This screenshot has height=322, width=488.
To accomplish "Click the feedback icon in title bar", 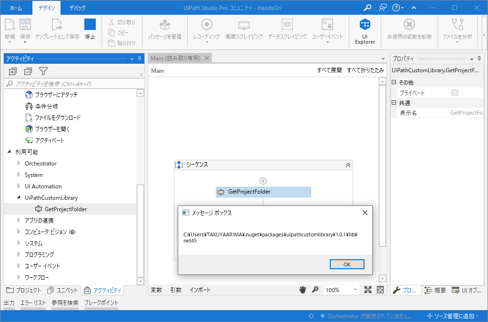I will (x=383, y=8).
